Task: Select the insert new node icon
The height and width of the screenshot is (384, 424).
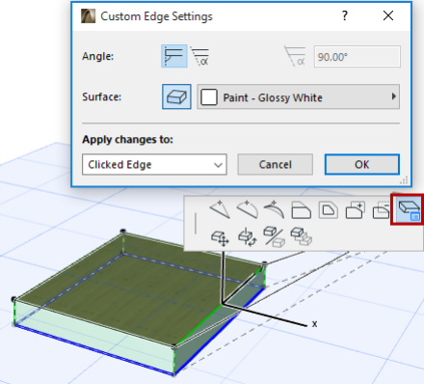Action: pos(220,209)
